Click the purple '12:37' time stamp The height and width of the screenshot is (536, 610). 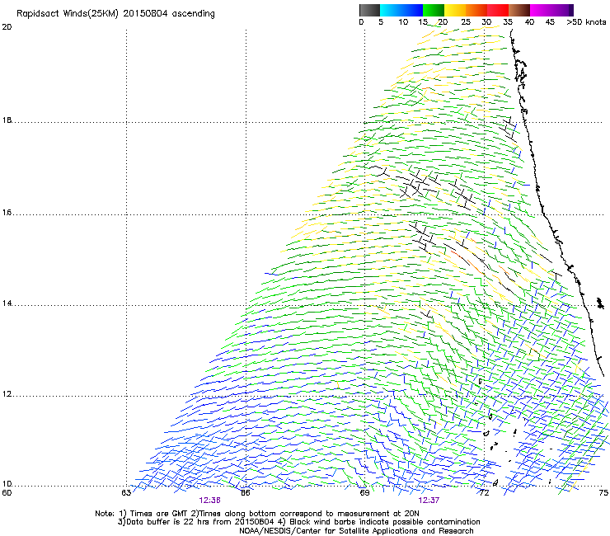tap(429, 501)
